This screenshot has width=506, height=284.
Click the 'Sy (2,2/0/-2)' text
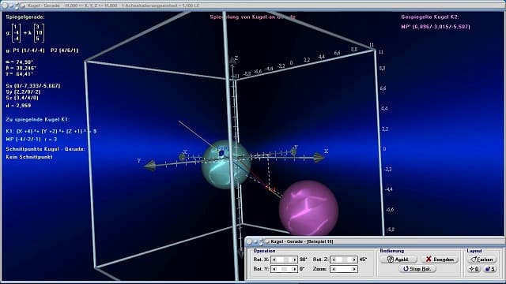(23, 92)
